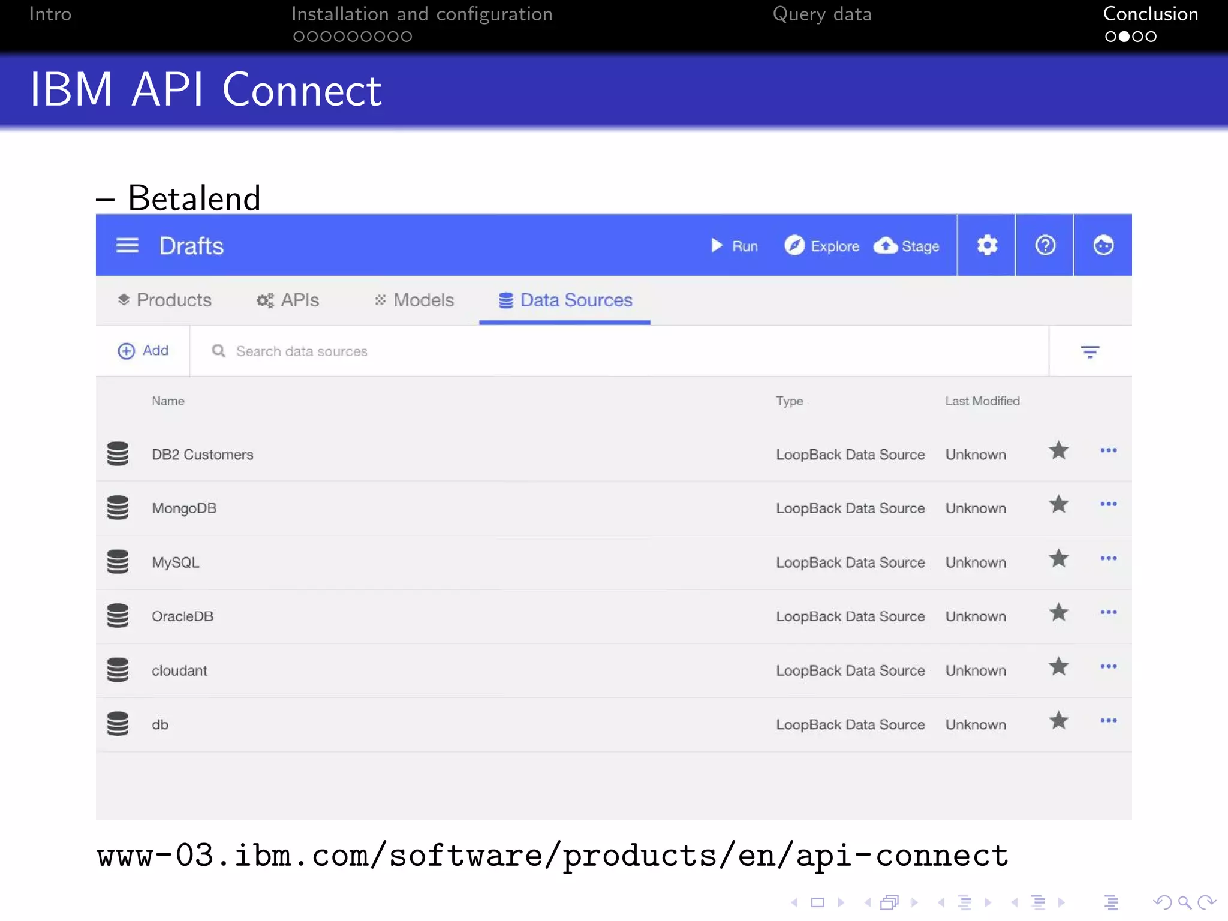Click the database icon for DB2 Customers
Image resolution: width=1228 pixels, height=921 pixels.
point(118,453)
